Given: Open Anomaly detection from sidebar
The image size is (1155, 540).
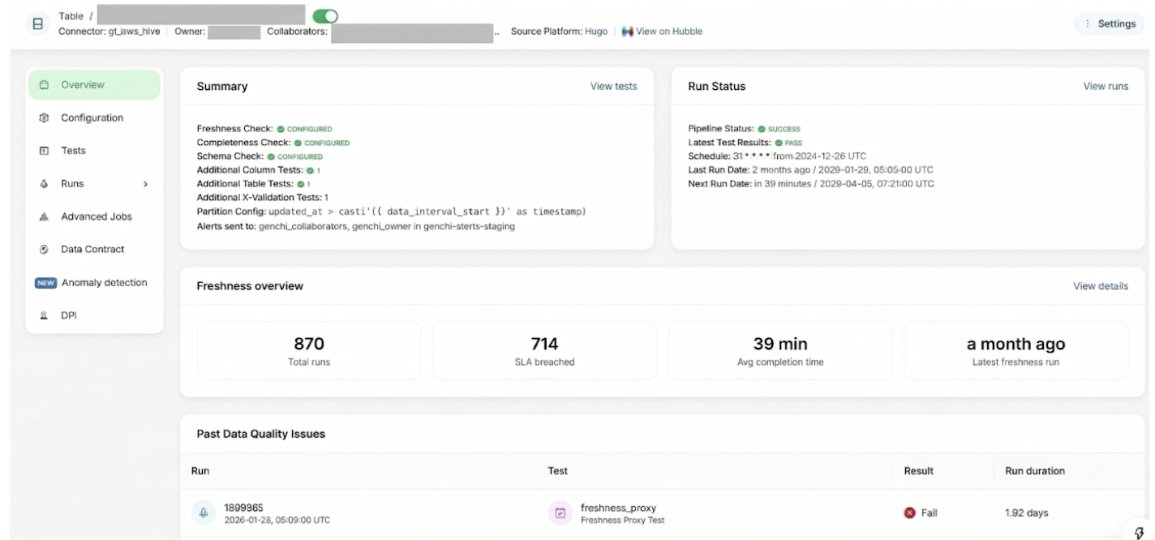Looking at the screenshot, I should (104, 283).
